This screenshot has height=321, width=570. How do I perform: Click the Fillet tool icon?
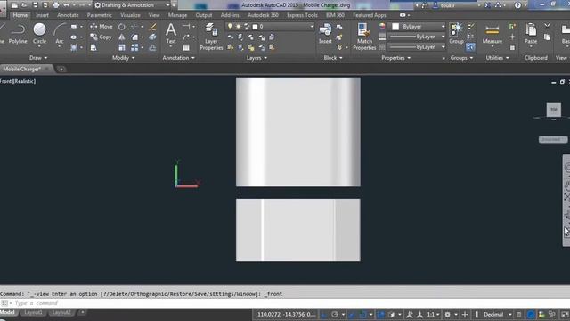134,37
